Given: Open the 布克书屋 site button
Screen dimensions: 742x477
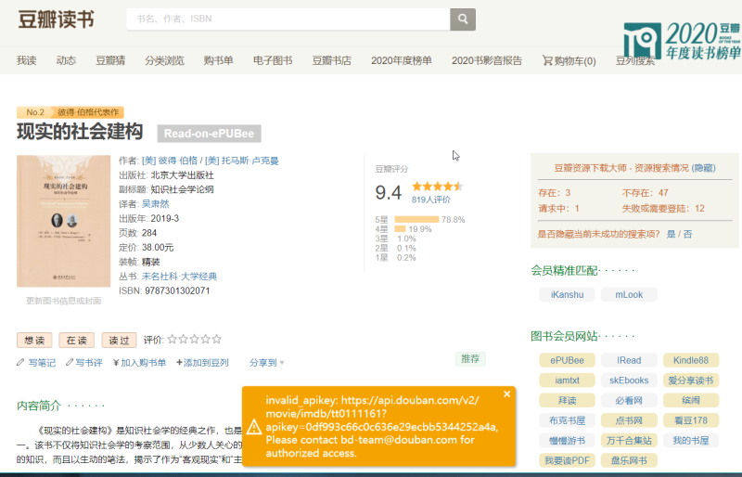Looking at the screenshot, I should (x=567, y=420).
